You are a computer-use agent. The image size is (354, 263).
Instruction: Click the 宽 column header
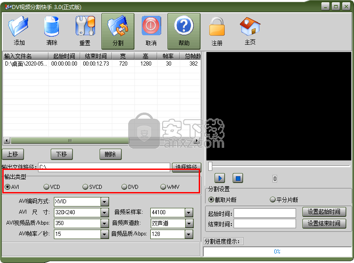pyautogui.click(x=123, y=56)
